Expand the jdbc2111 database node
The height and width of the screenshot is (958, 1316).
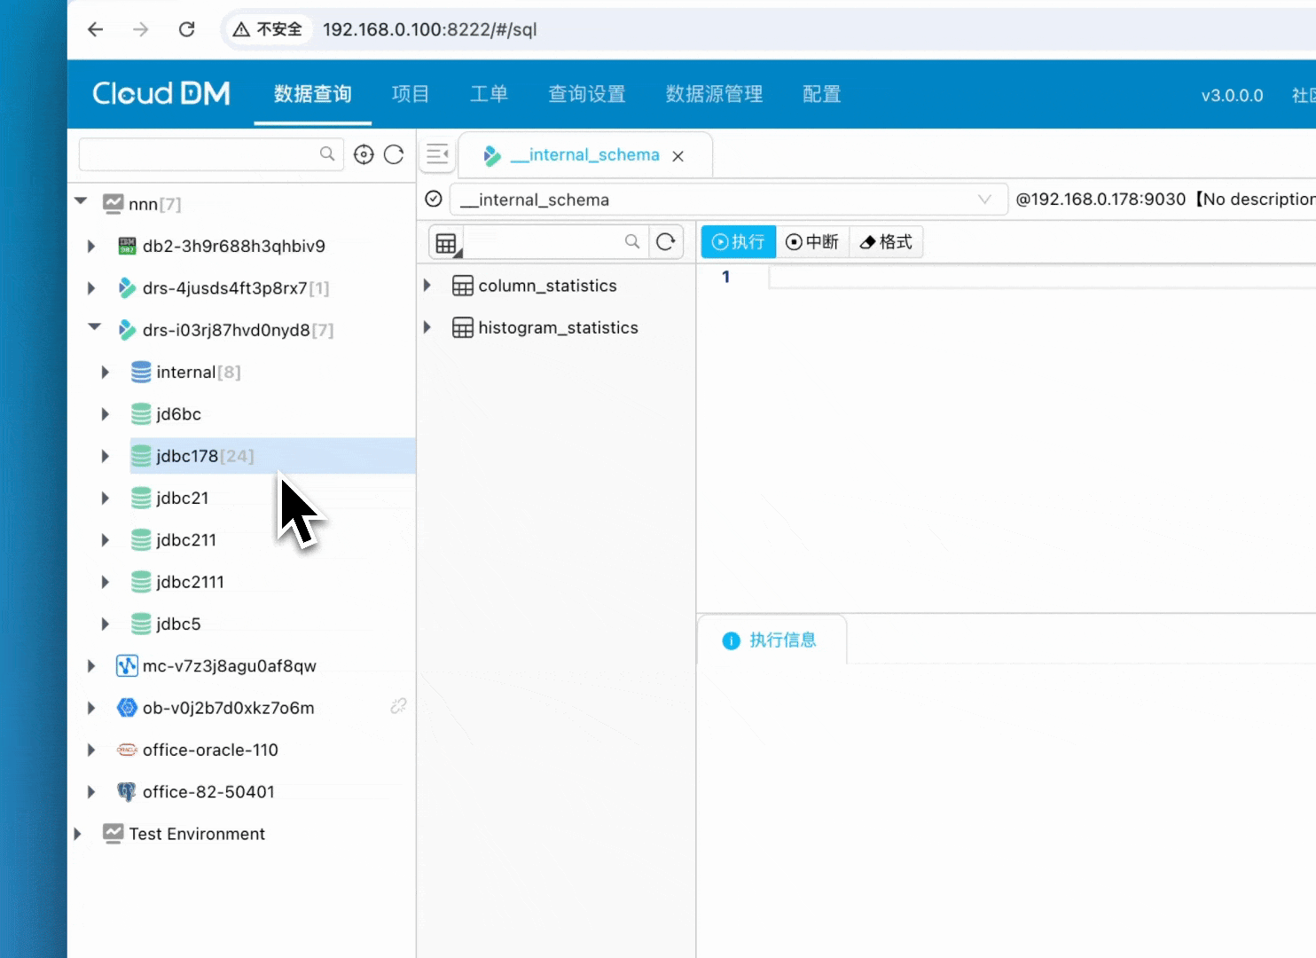click(105, 582)
